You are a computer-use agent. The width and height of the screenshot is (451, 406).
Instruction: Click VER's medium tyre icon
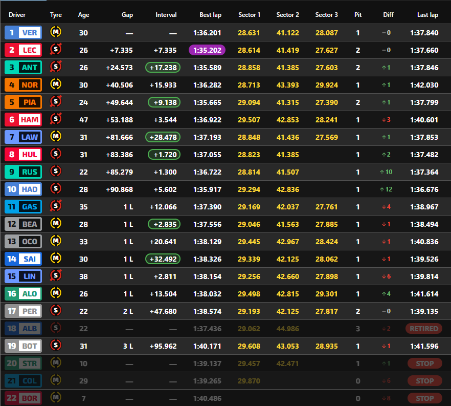56,32
